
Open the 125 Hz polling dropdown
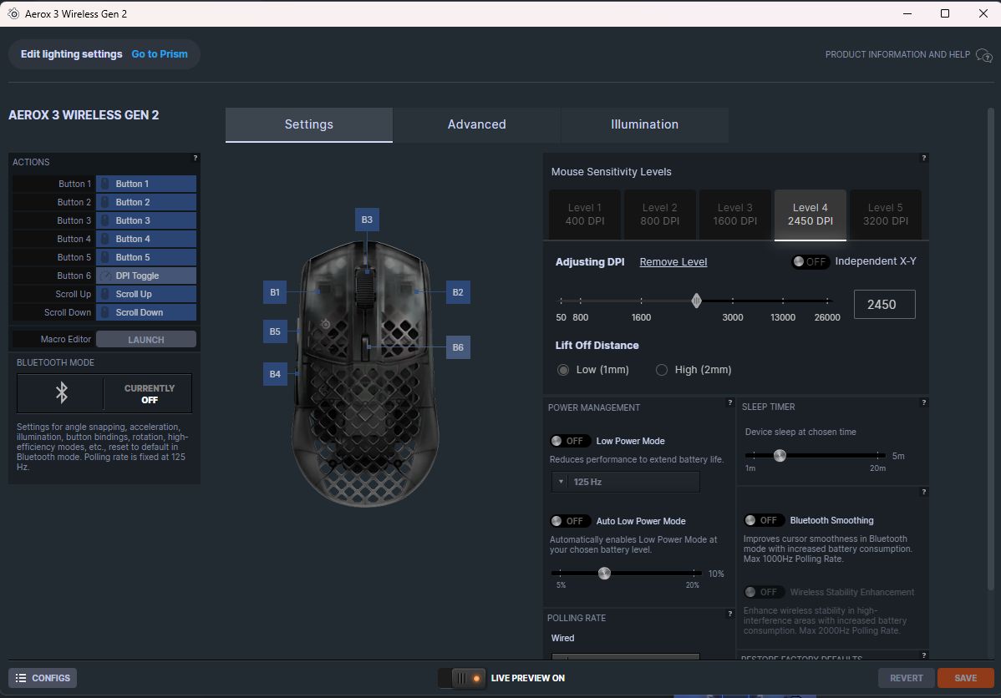tap(626, 482)
